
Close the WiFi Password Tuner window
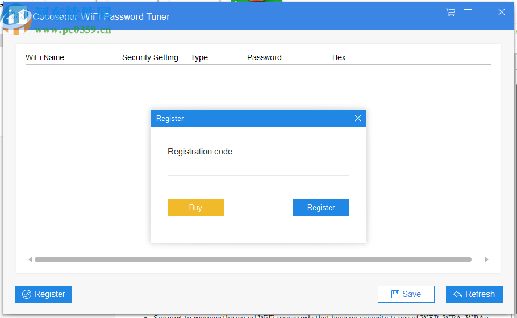[x=502, y=12]
